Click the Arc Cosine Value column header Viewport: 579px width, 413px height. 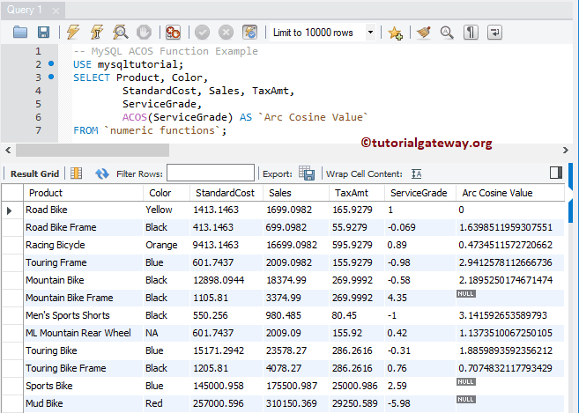coord(497,193)
